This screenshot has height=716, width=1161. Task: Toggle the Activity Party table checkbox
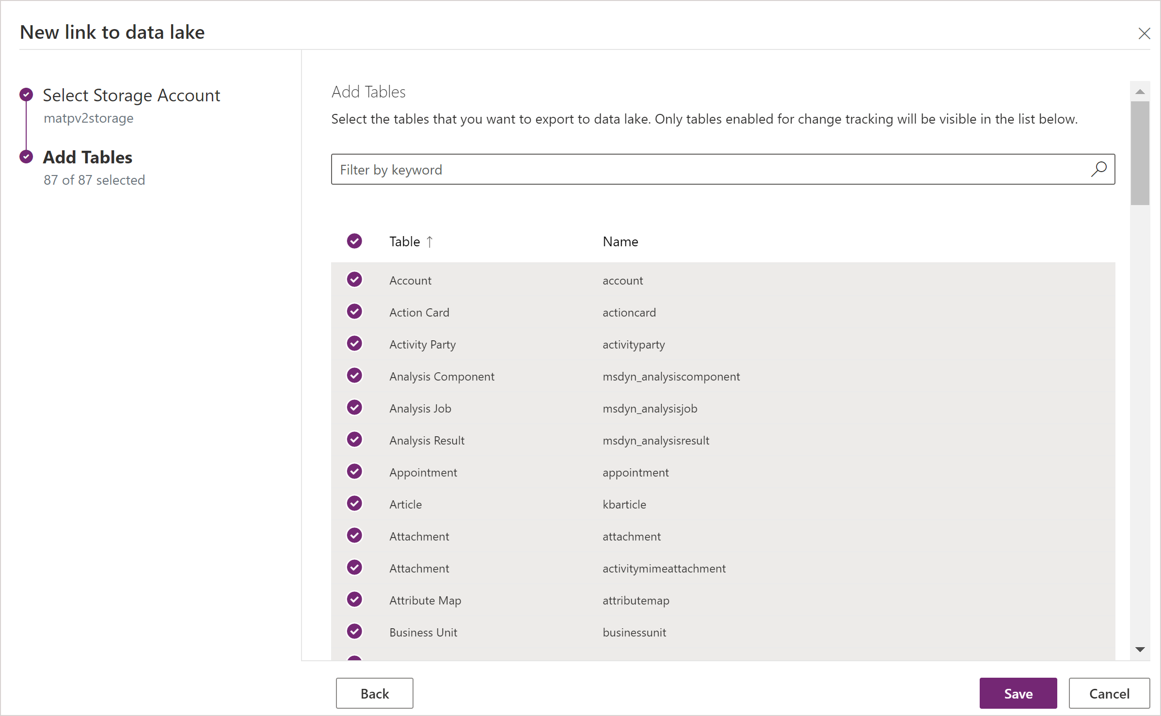(x=354, y=344)
